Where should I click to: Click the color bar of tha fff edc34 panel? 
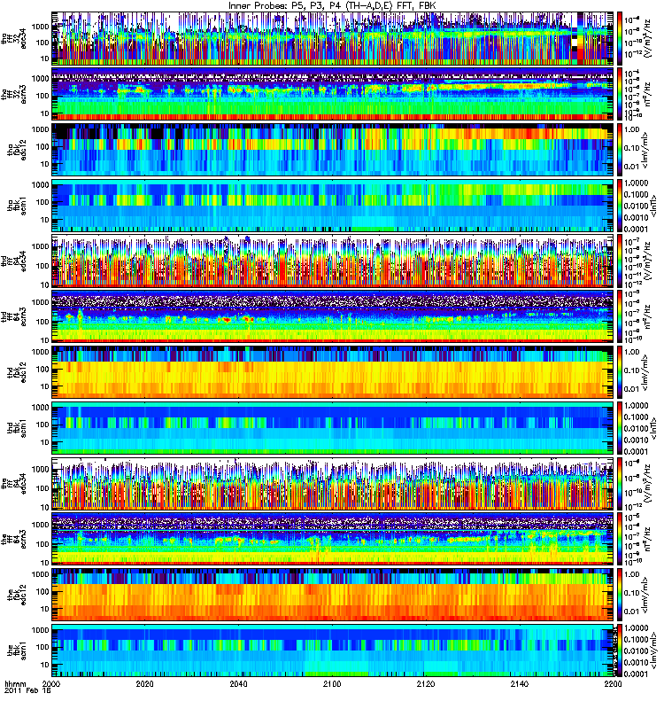[620, 38]
